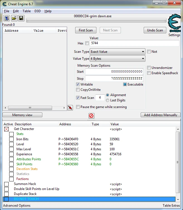
Task: Enable Pause the game while scanning
Action: 78,107
